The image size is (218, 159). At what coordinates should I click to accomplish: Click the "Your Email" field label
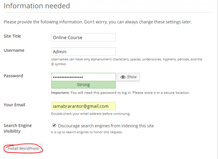[x=14, y=105]
